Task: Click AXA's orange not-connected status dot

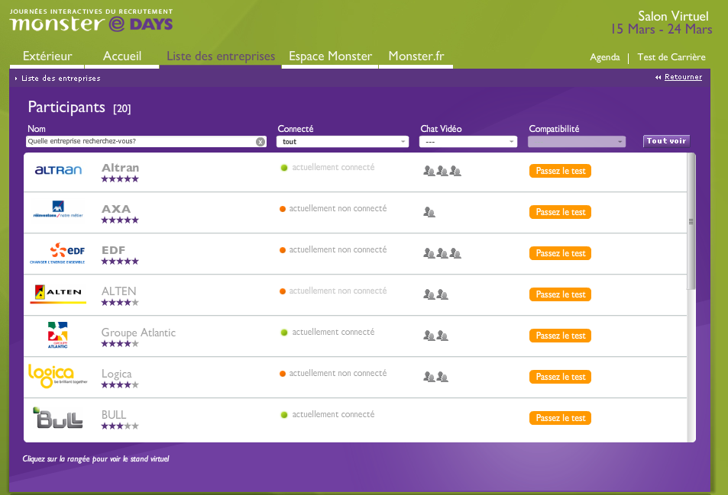Action: click(x=283, y=209)
